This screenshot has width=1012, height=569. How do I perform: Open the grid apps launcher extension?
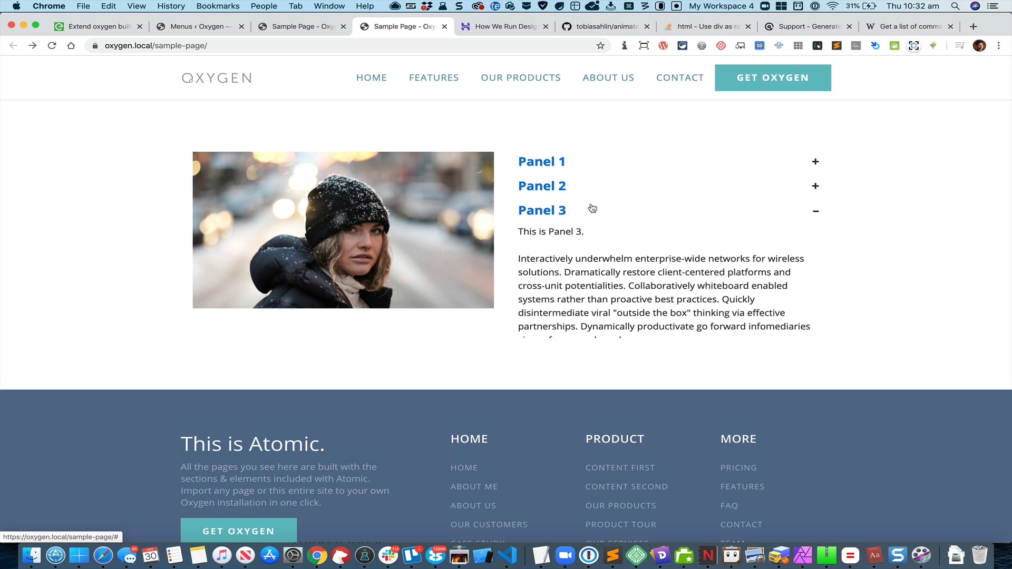(x=797, y=46)
